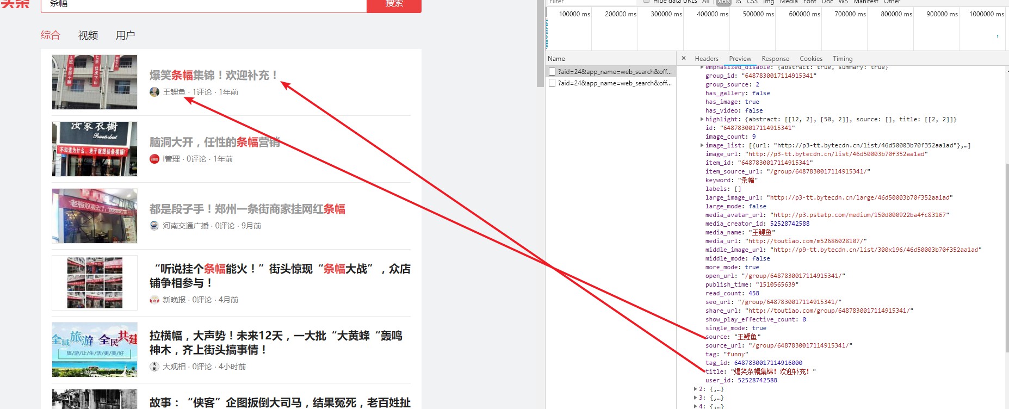The image size is (1009, 409).
Task: Open article 故事：“侠客”企图扳倒大司马
Action: (280, 402)
